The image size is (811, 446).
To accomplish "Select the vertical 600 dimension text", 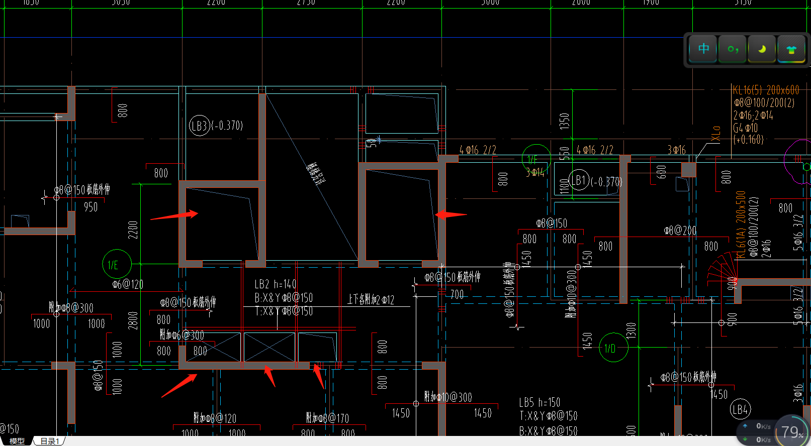I will [662, 172].
